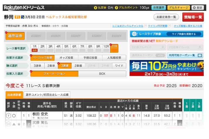Select the 通常車券 ticket type button

click(15, 36)
